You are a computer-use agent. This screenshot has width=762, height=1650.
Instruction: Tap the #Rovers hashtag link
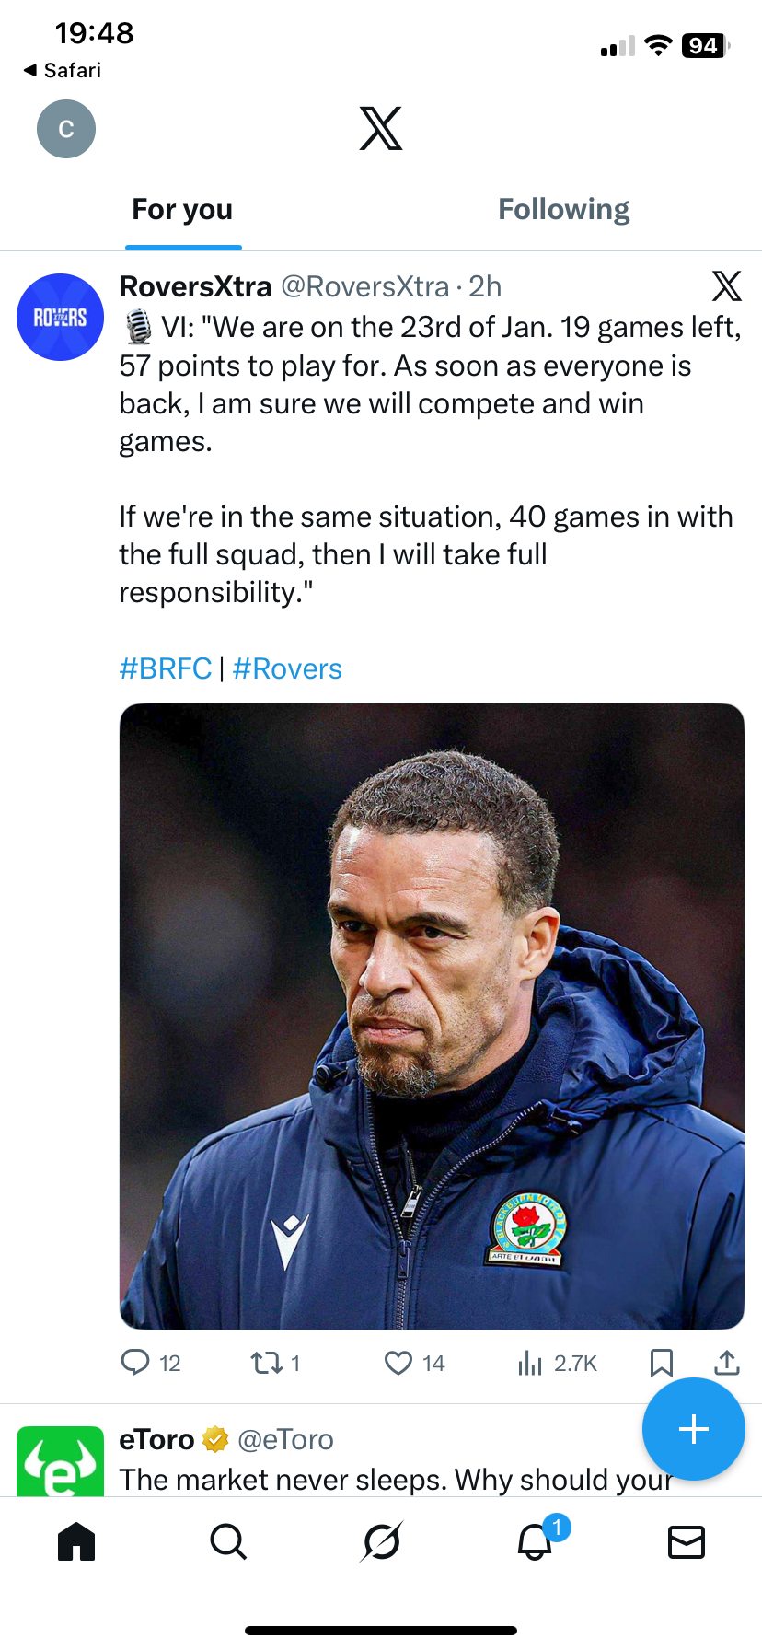point(287,668)
